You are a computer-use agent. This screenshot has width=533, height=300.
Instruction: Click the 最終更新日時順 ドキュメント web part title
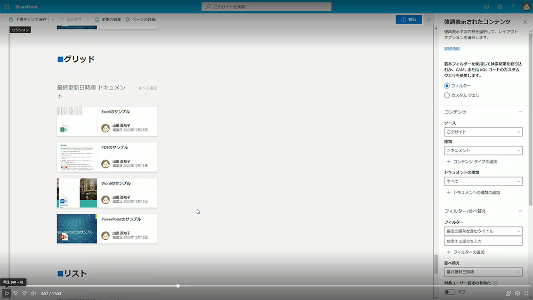click(x=91, y=92)
